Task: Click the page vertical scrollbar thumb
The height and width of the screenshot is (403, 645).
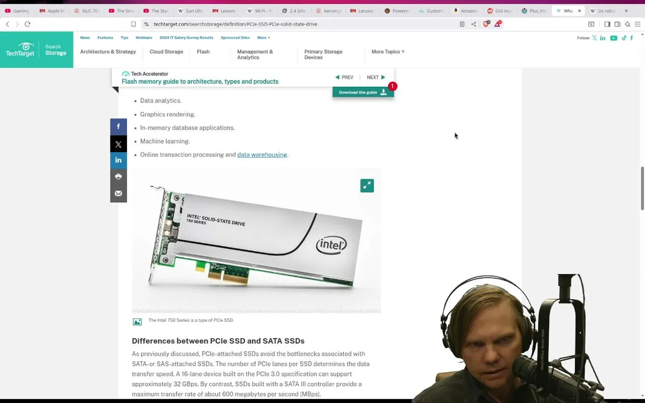Action: 642,189
